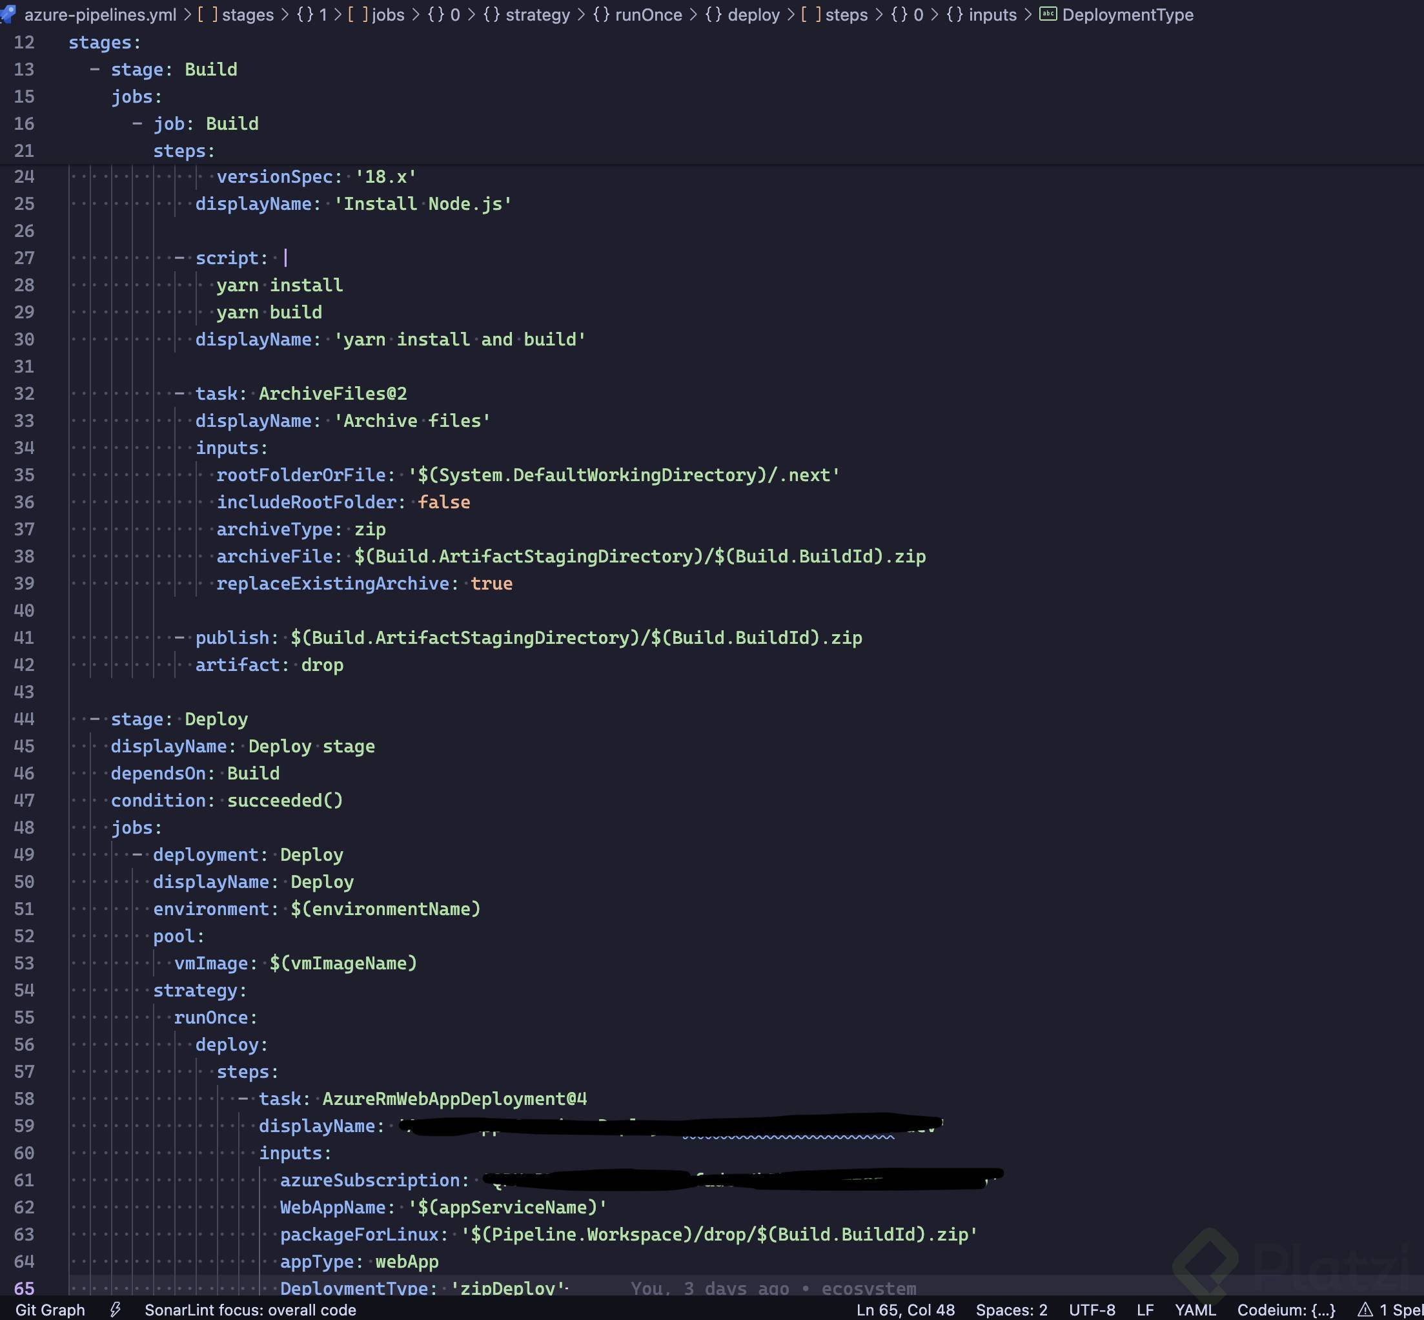Image resolution: width=1424 pixels, height=1320 pixels.
Task: Toggle end-of-line sequence LF
Action: pos(1145,1309)
